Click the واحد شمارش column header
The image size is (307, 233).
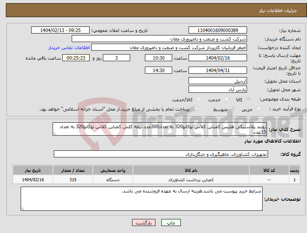[x=113, y=170]
